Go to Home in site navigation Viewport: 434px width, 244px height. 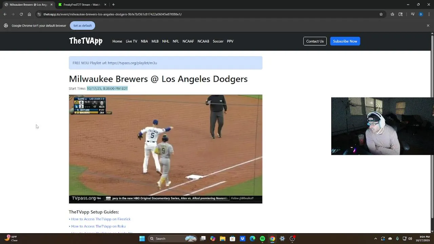117,41
